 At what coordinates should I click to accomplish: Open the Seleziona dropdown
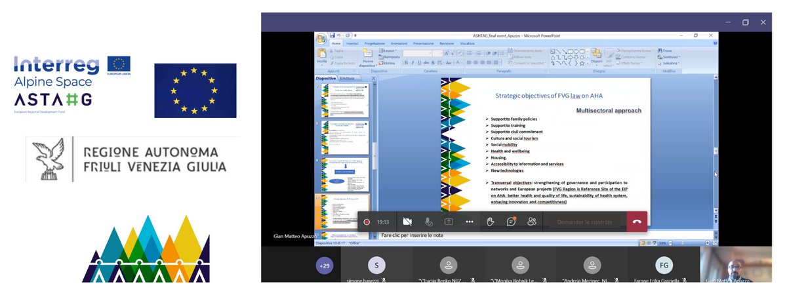pos(670,63)
